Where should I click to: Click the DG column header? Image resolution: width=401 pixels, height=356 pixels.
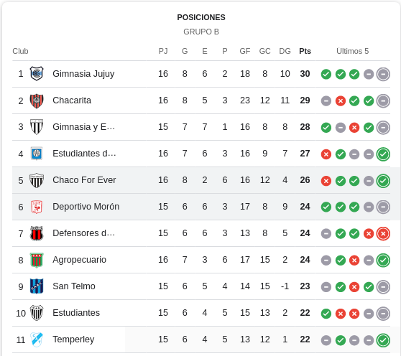click(285, 51)
